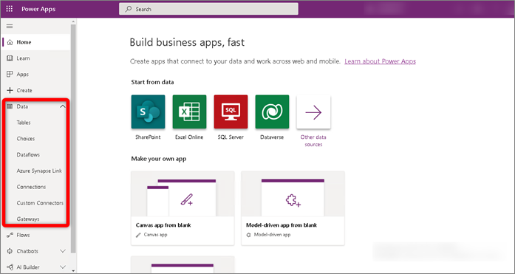
Task: Expand the Chatbots section chevron
Action: 62,251
